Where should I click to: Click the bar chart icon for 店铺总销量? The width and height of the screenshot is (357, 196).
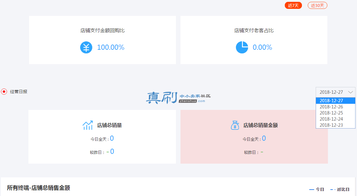[88, 125]
